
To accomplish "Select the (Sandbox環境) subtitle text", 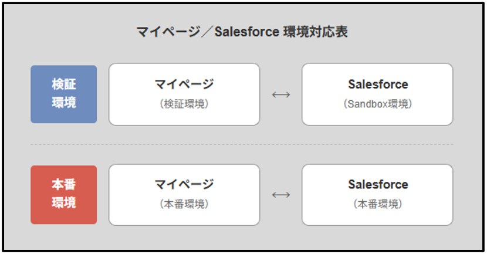I will (x=377, y=104).
